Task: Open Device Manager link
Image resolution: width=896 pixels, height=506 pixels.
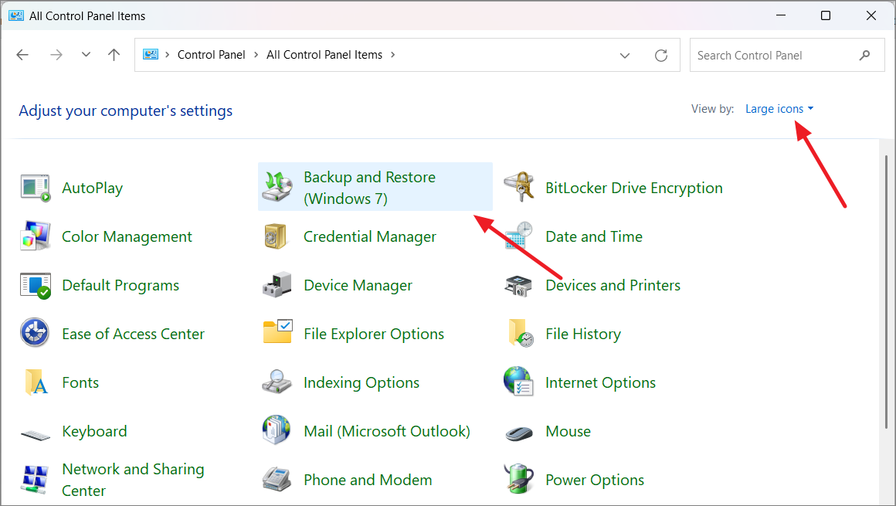Action: coord(358,285)
